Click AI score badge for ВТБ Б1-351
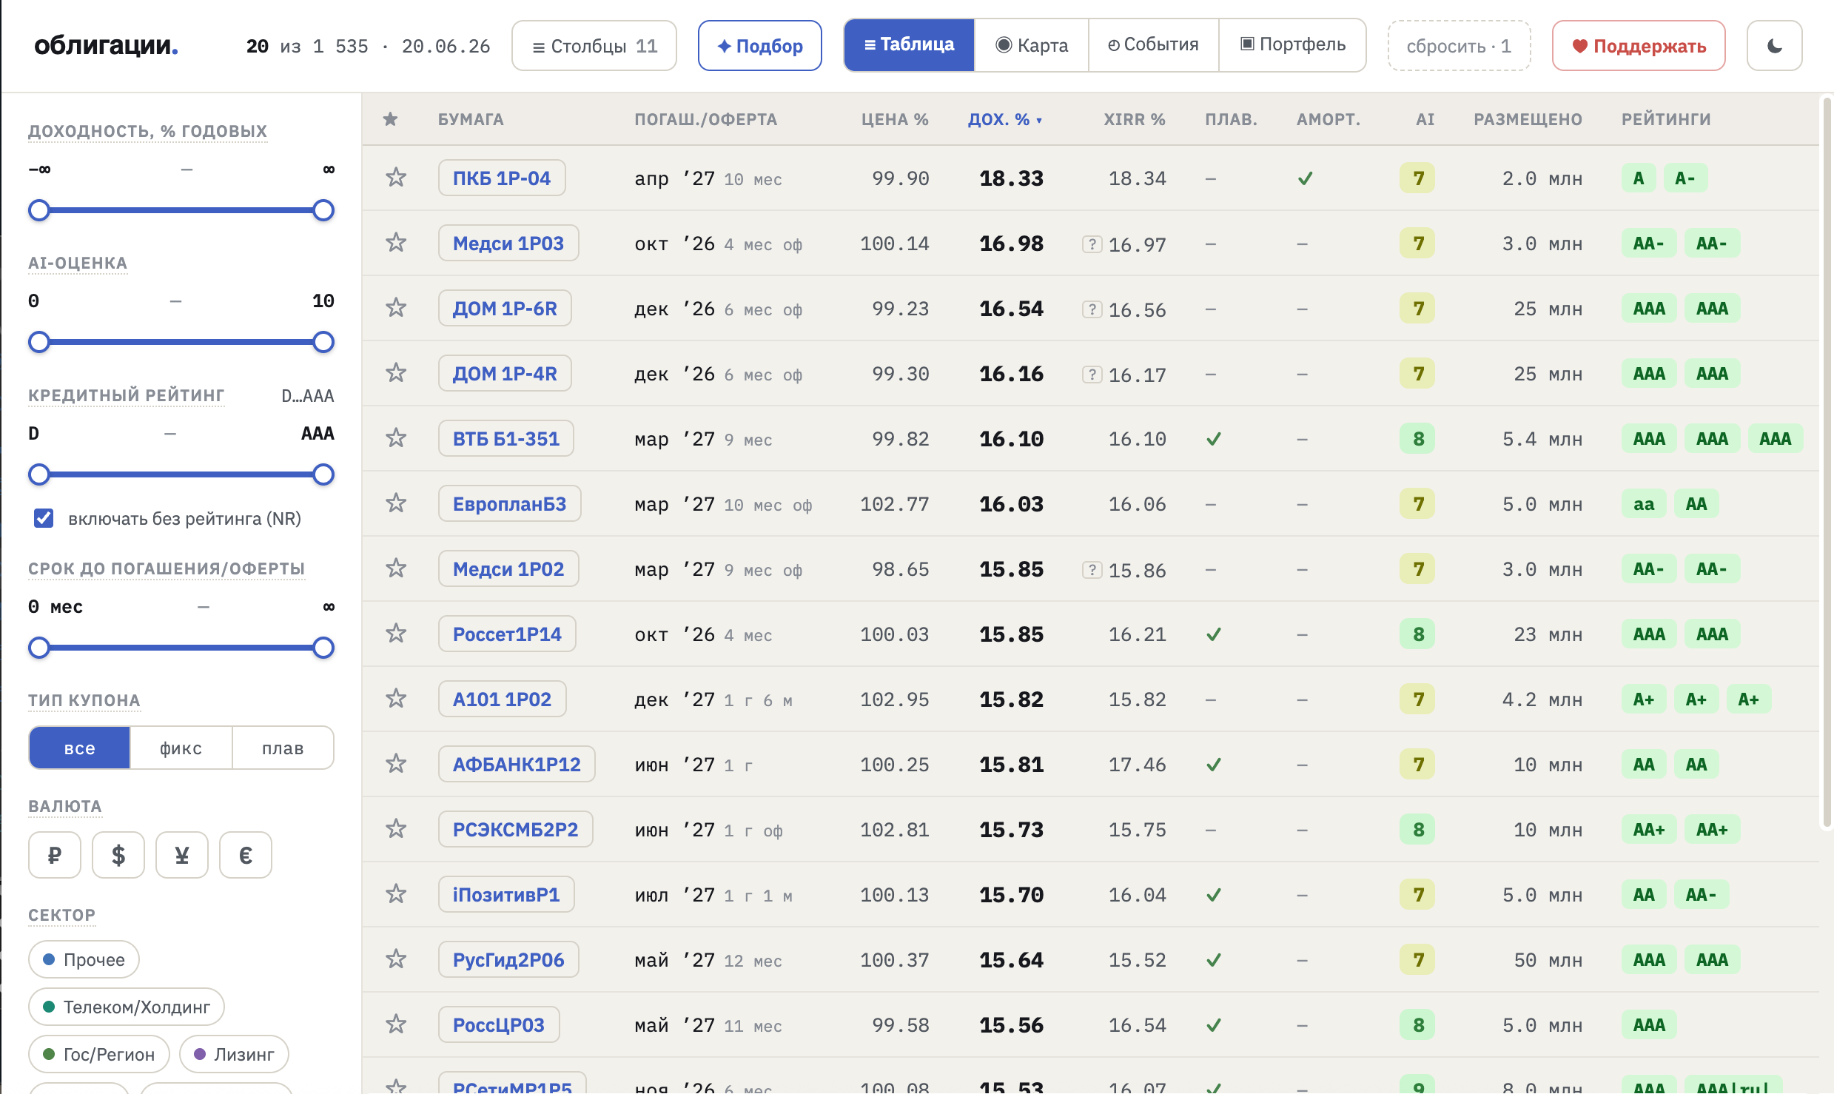 click(1417, 438)
